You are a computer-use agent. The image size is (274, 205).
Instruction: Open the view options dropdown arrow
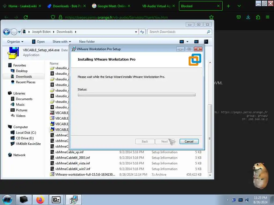187,42
